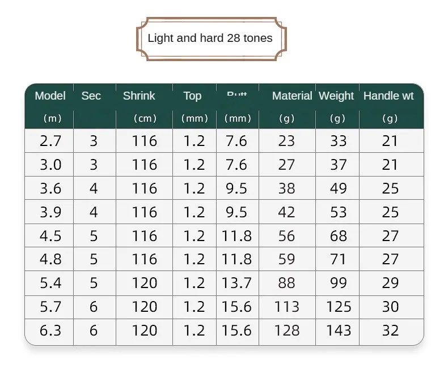
Task: Click the 2.7 model cell
Action: tap(50, 141)
